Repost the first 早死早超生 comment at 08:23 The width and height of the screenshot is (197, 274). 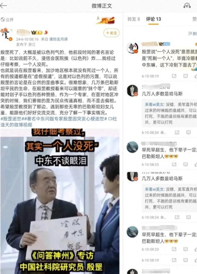(174, 165)
